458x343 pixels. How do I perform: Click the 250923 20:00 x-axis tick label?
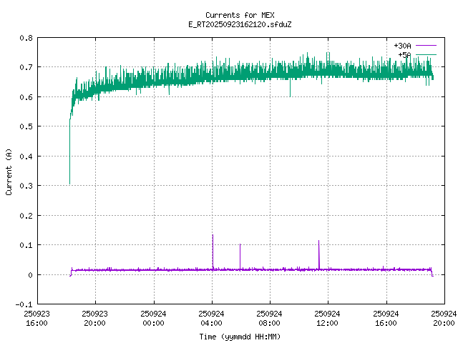pyautogui.click(x=94, y=318)
